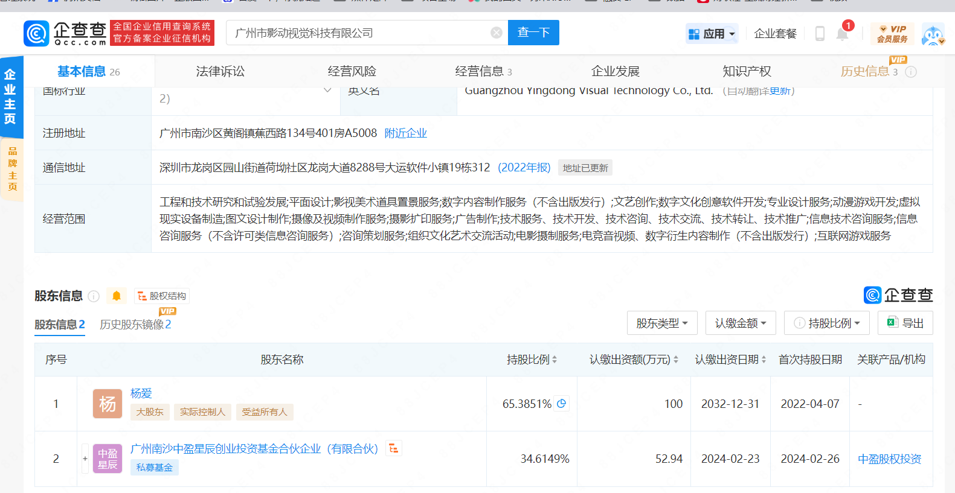Viewport: 955px width, 493px height.
Task: Sort by 认缴出资额 column arrows
Action: [x=676, y=360]
